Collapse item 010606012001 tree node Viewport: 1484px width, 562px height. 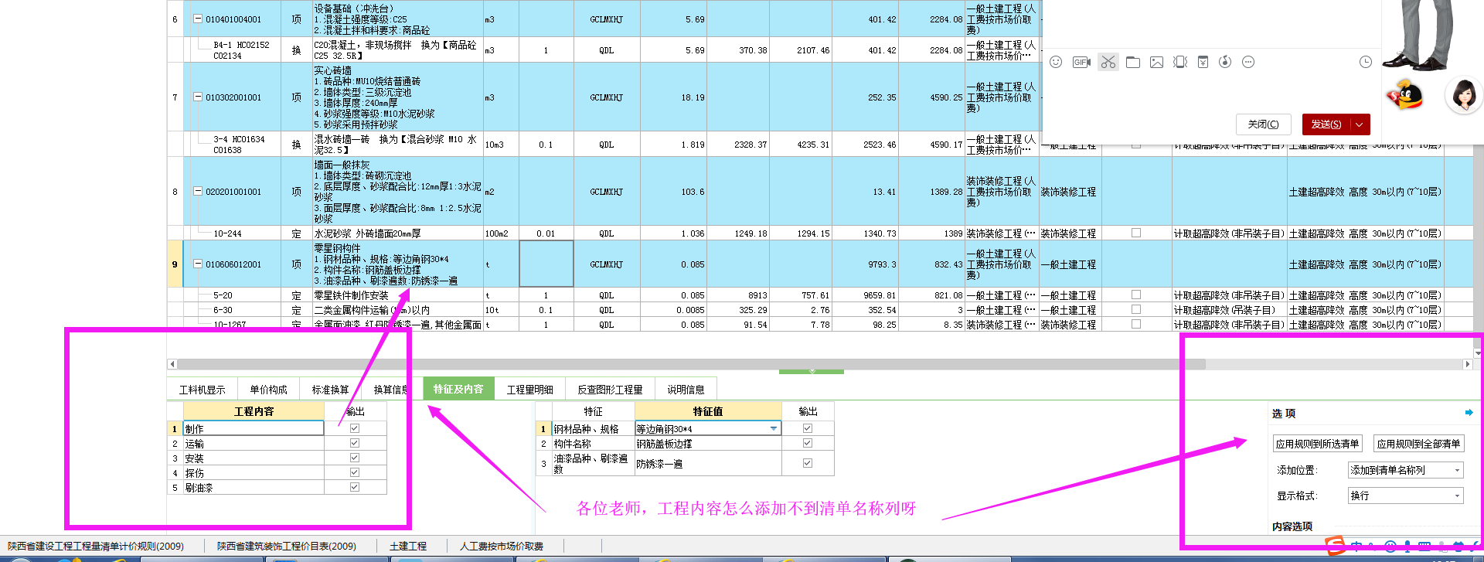[197, 264]
